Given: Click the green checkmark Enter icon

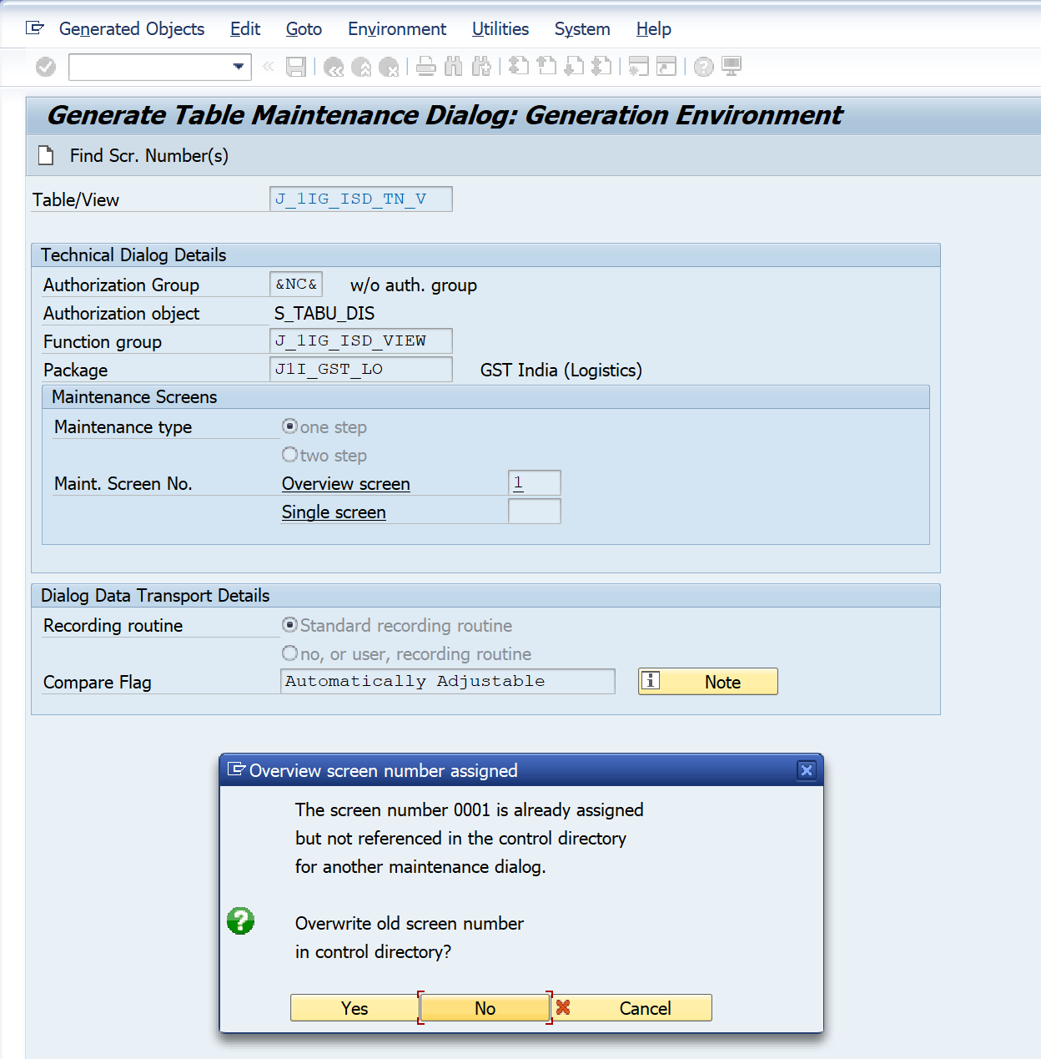Looking at the screenshot, I should (x=46, y=67).
